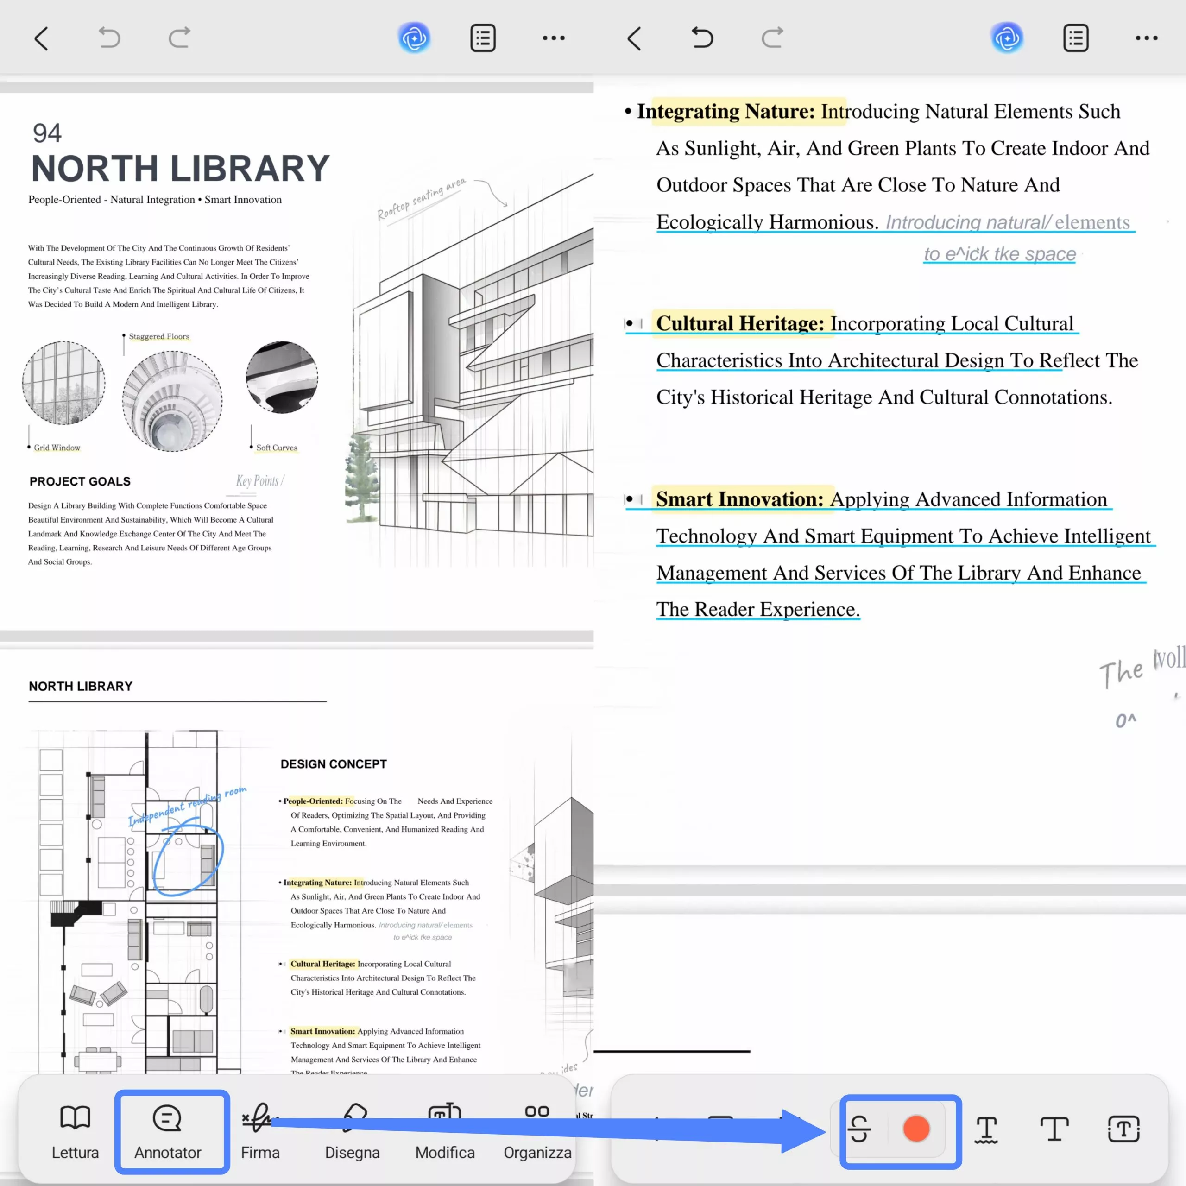Click redo arrow in right header
1186x1186 pixels.
point(772,38)
